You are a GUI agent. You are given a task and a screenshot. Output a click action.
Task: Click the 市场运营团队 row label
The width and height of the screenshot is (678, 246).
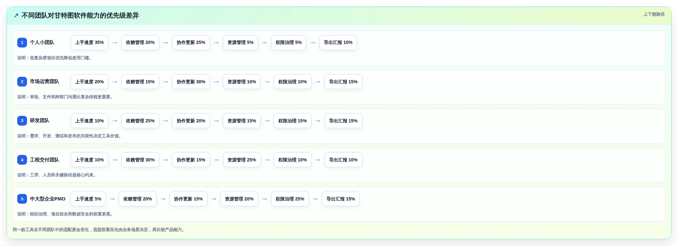pos(45,82)
